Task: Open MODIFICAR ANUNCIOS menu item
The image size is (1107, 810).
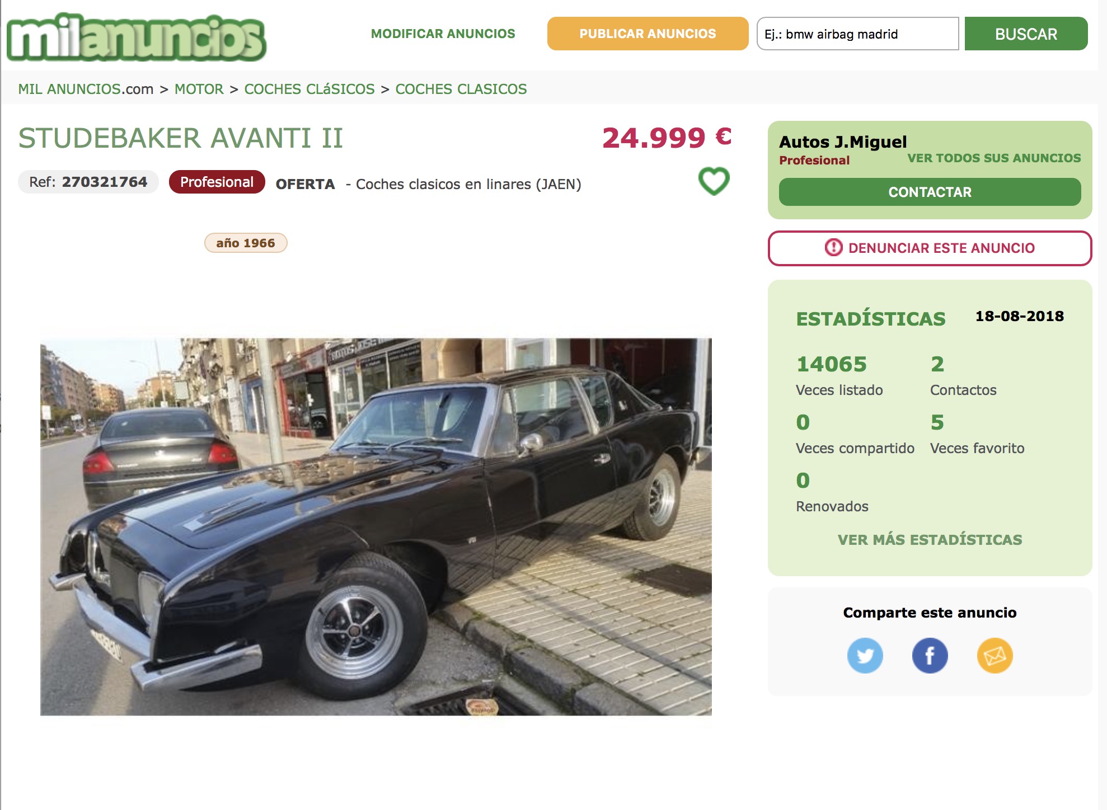Action: (x=443, y=34)
